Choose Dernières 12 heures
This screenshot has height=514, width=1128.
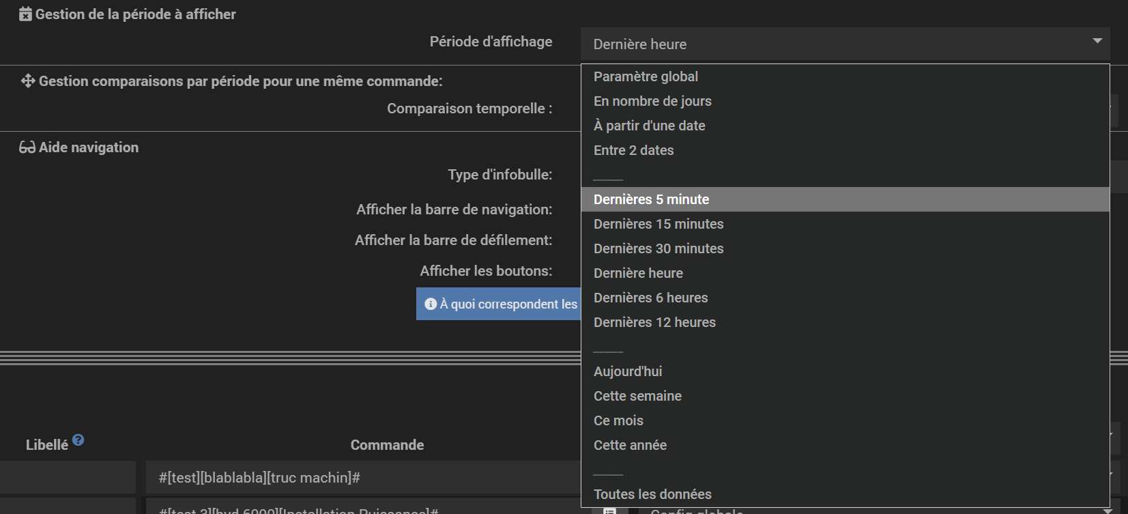coord(845,322)
